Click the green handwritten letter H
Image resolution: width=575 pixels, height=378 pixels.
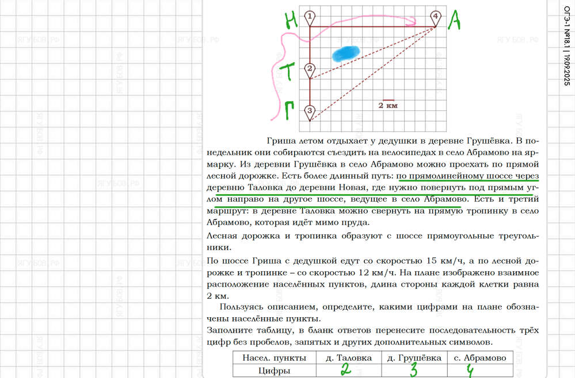(292, 22)
